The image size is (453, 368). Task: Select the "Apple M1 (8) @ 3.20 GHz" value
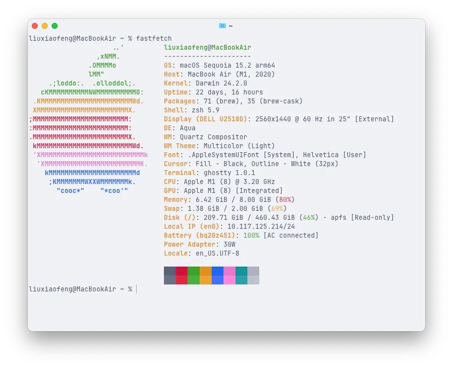point(229,182)
